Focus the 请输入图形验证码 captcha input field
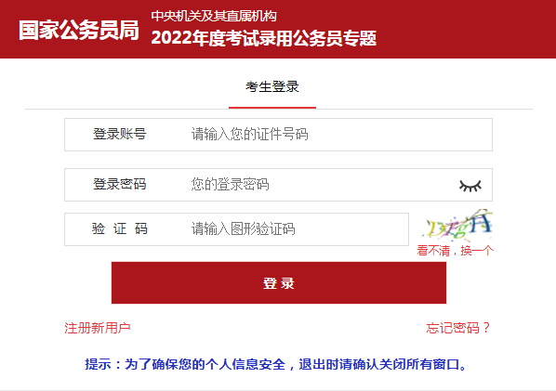Viewport: 556px width, 391px height. pyautogui.click(x=236, y=229)
